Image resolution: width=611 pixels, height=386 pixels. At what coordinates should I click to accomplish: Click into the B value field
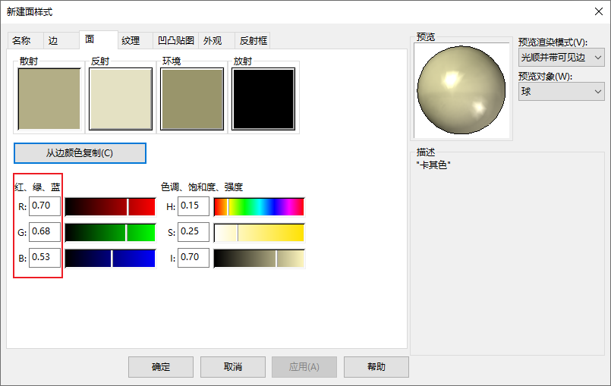pos(45,258)
